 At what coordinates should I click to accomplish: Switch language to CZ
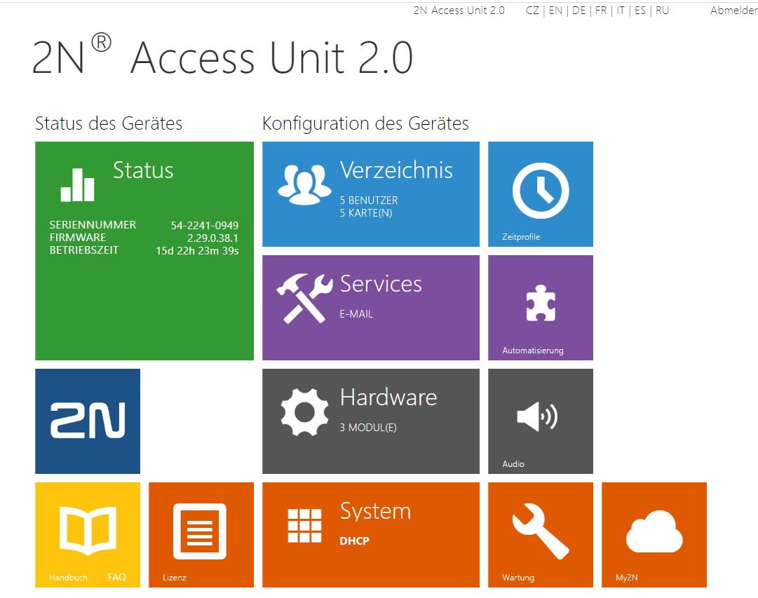click(x=532, y=11)
